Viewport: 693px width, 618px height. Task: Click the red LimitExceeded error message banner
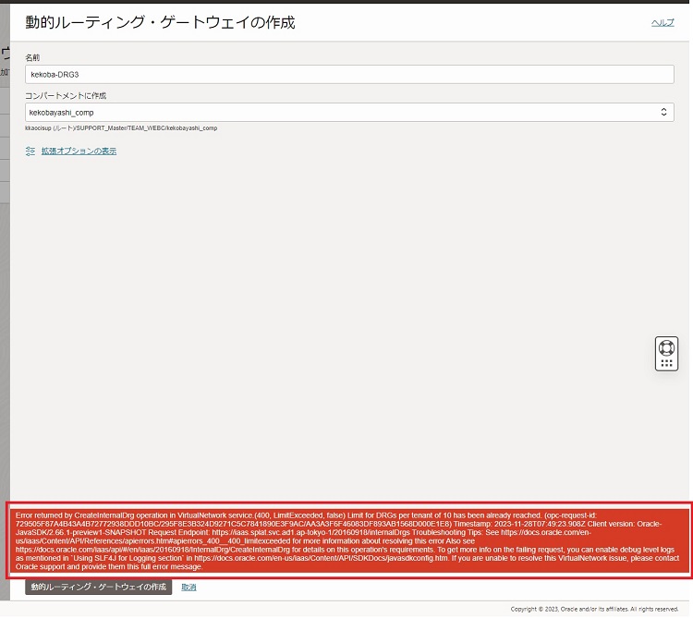click(349, 540)
